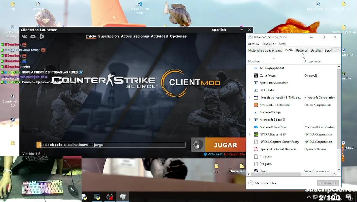This screenshot has height=202, width=357.
Task: Click the taskbar icon with the red recording dot
Action: coord(110,197)
